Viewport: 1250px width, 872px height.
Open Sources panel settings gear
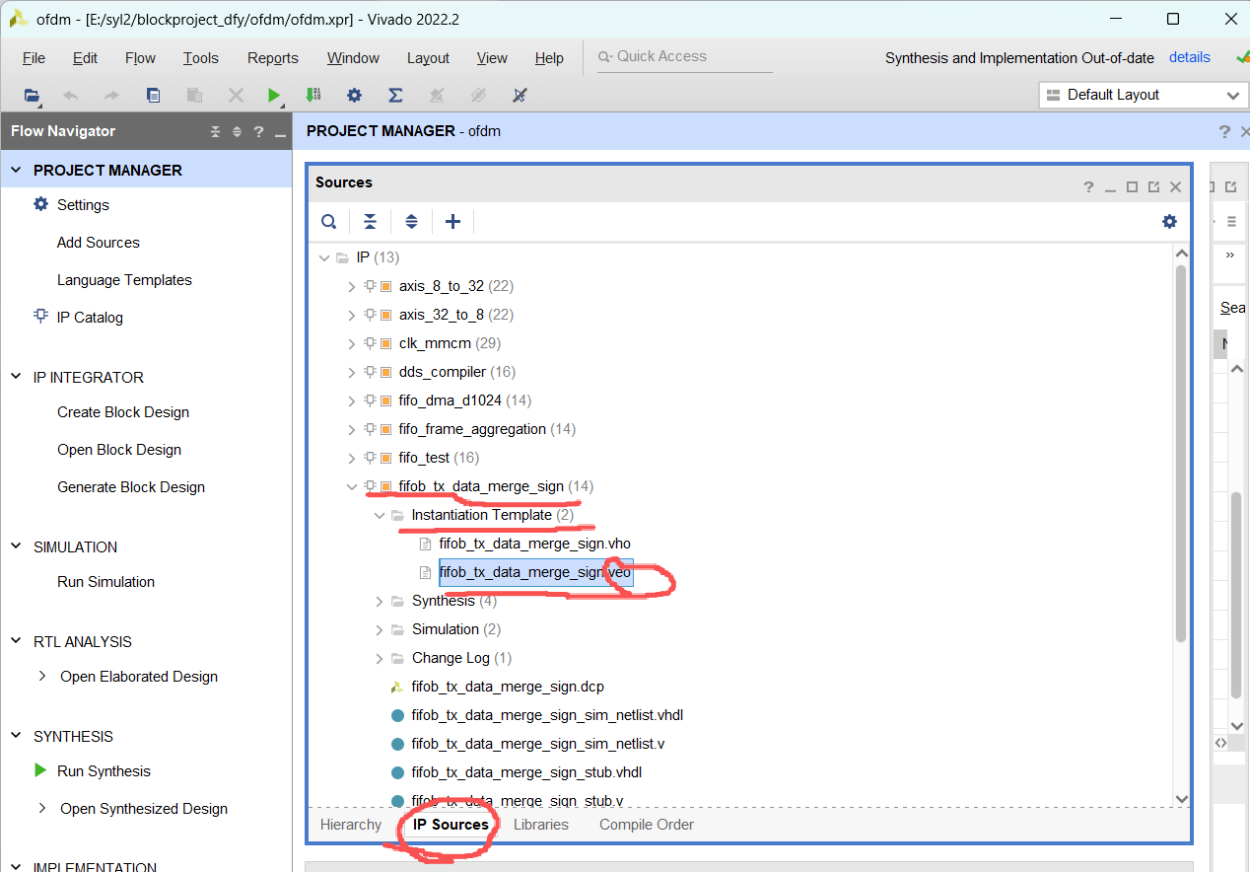click(1169, 222)
